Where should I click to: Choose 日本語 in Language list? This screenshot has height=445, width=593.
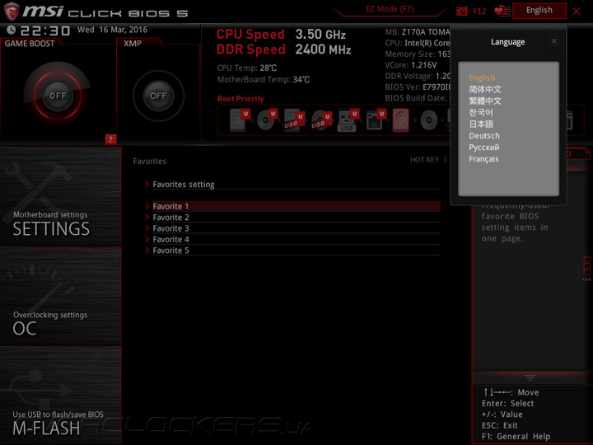point(481,124)
